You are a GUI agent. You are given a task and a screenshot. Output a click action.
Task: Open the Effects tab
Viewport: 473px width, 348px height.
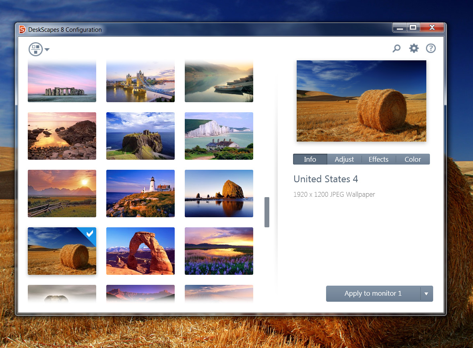click(x=378, y=159)
